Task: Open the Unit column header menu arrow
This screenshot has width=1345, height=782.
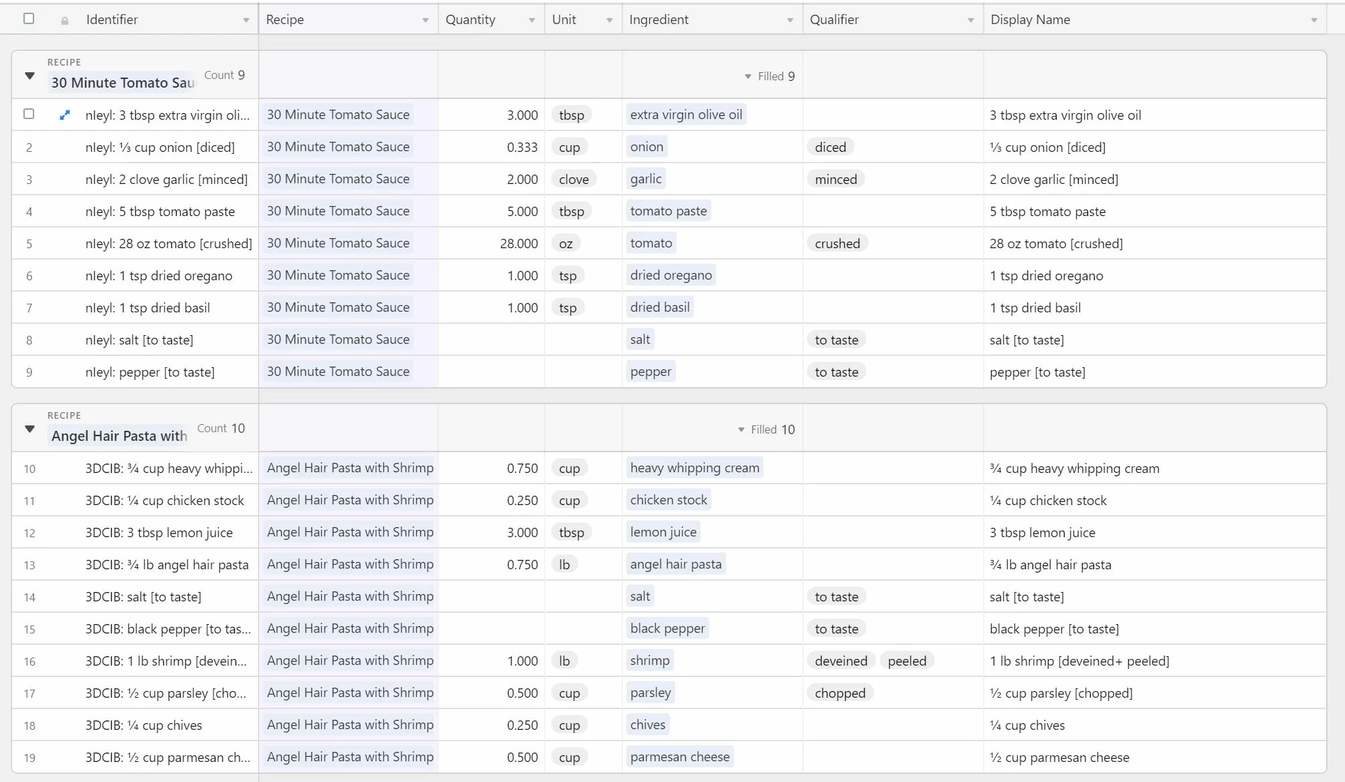Action: point(610,21)
